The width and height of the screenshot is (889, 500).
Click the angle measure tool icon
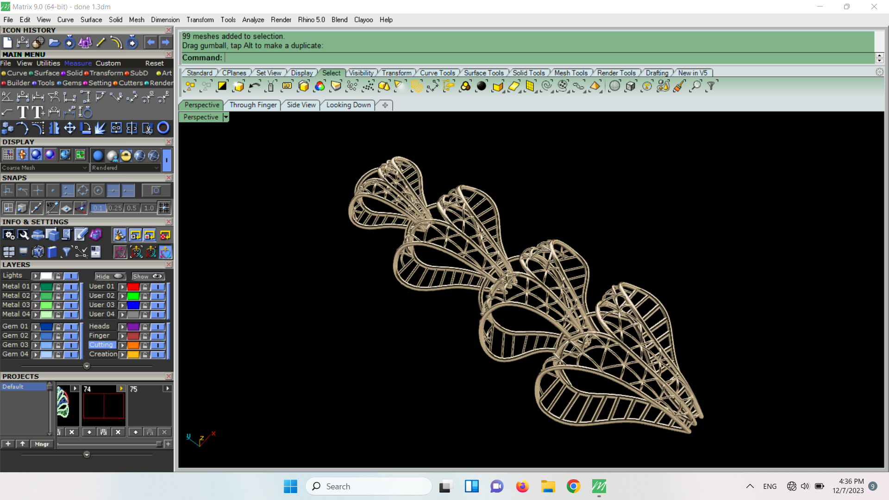coord(7,97)
